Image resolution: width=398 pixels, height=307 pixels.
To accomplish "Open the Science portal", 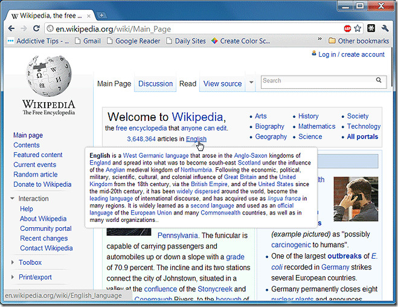I will pos(310,137).
